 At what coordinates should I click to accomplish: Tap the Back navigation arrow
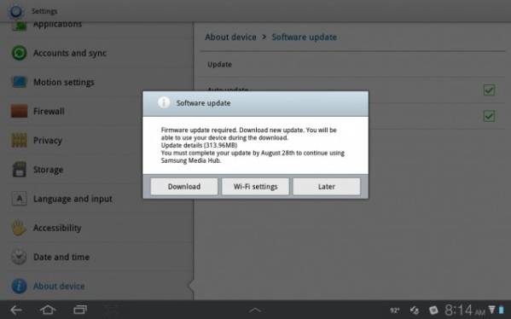15,310
